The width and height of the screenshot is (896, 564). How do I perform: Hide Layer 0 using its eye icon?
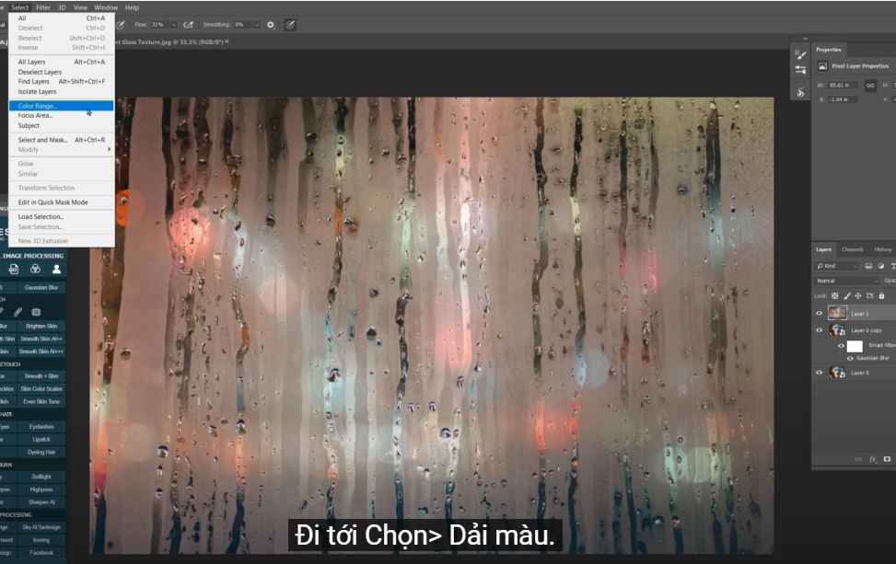[819, 373]
